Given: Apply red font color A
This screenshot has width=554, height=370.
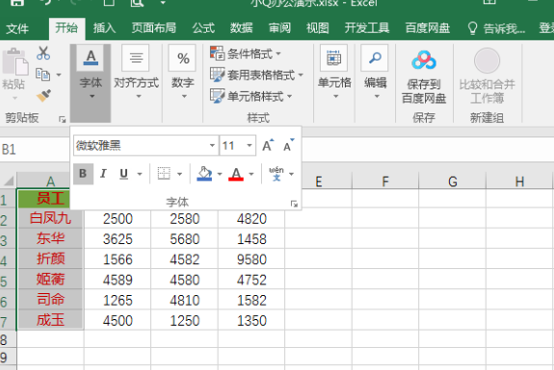Looking at the screenshot, I should coord(236,174).
